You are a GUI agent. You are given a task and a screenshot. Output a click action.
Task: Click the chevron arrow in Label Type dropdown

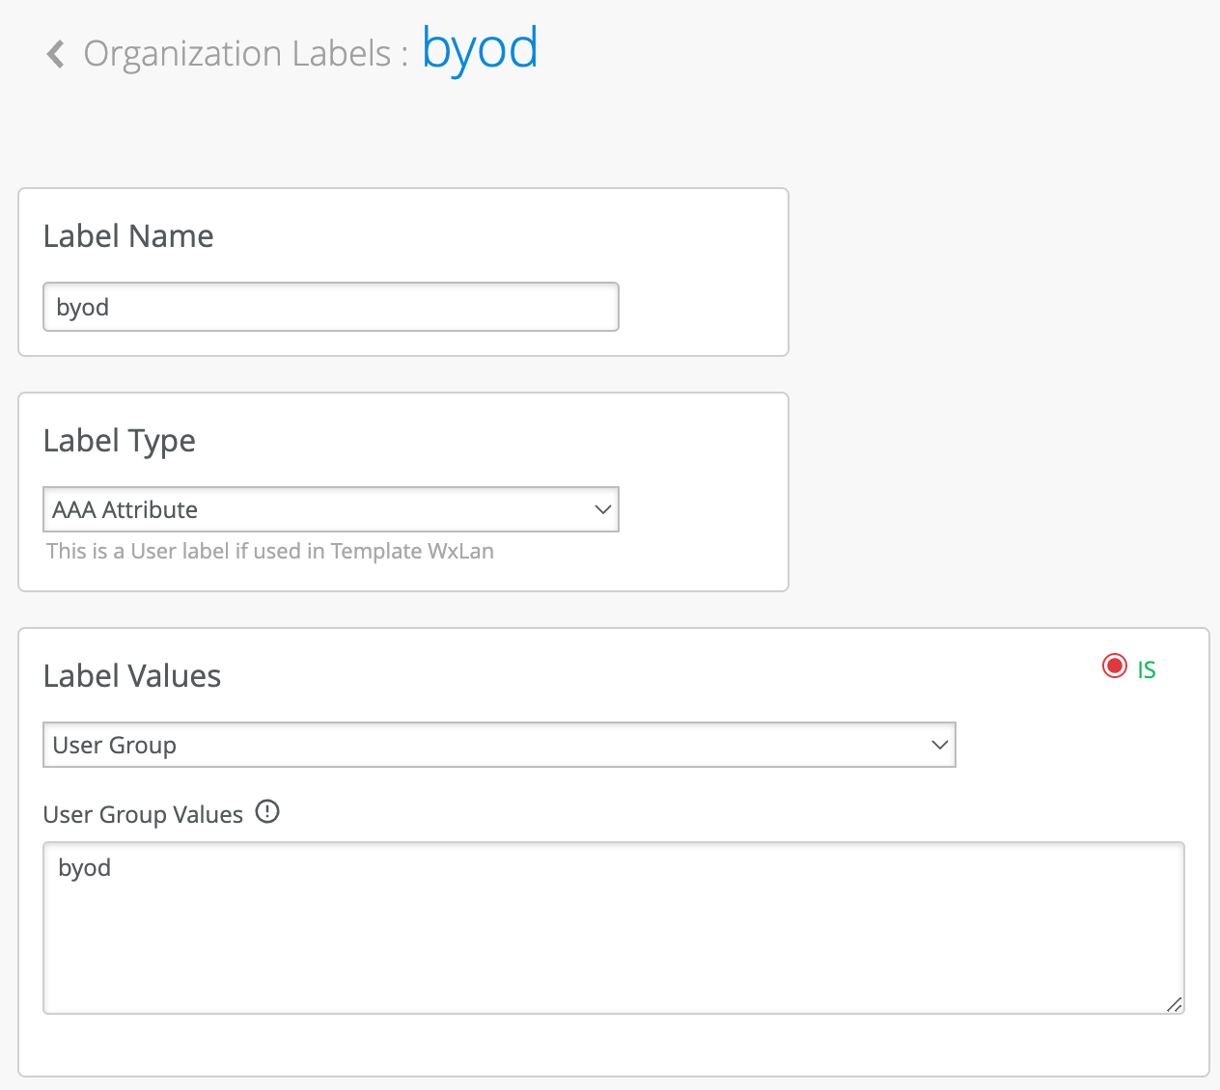tap(603, 509)
